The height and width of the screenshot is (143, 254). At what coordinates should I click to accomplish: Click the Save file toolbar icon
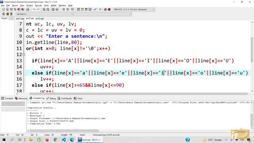click(11, 10)
